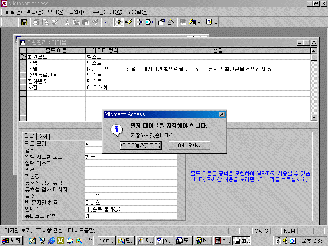Open the 도움말(H) menu
This screenshot has height=246, width=328.
138,12
